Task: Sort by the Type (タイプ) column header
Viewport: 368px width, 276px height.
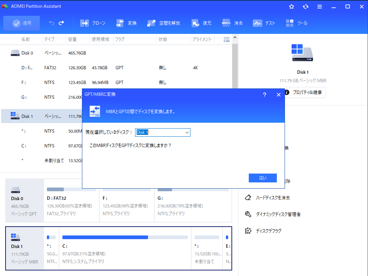Action: pyautogui.click(x=49, y=39)
